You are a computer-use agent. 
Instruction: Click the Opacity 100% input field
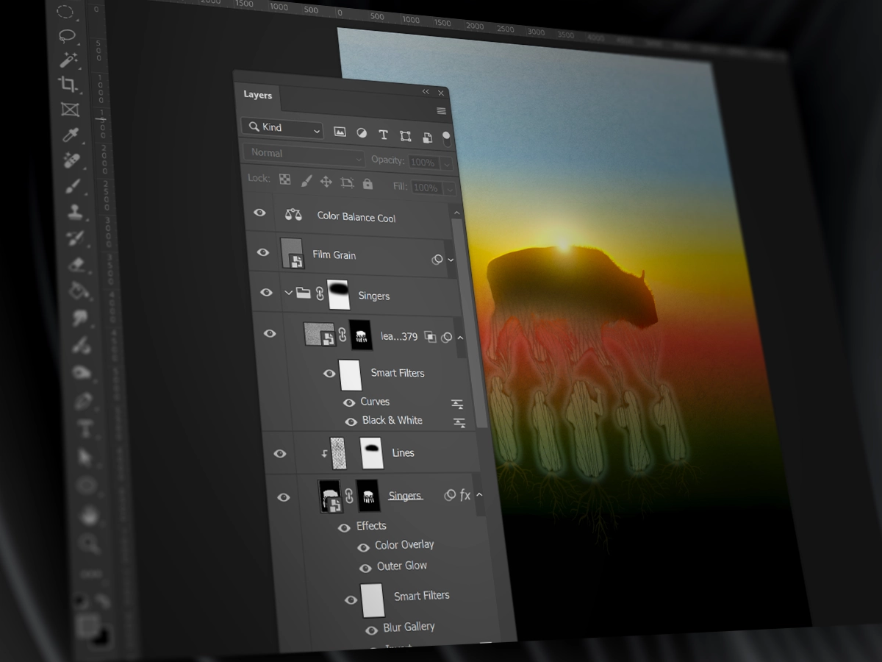point(423,163)
